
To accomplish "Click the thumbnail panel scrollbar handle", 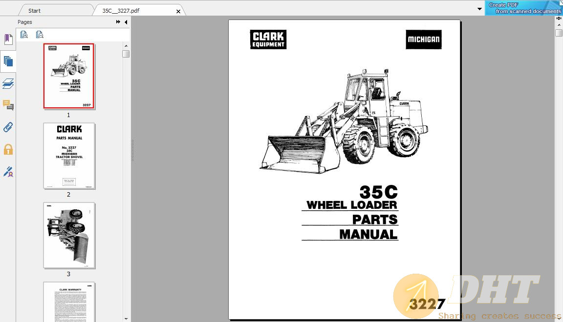I will pos(126,54).
